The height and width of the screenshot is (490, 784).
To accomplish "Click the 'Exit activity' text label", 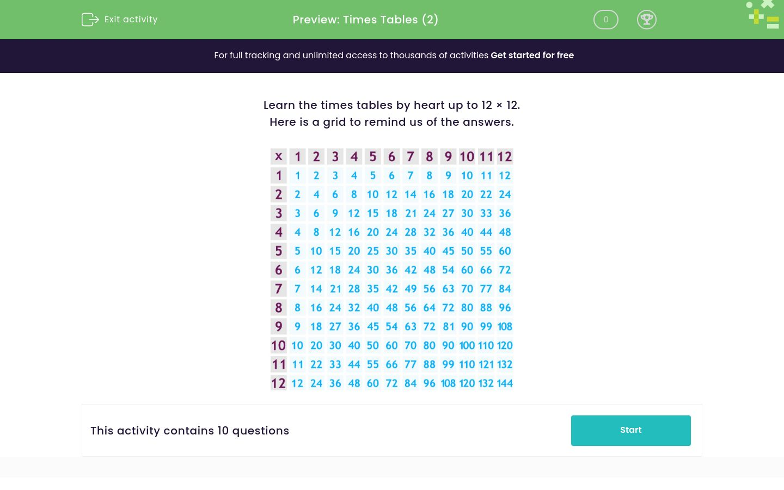I will pyautogui.click(x=131, y=20).
